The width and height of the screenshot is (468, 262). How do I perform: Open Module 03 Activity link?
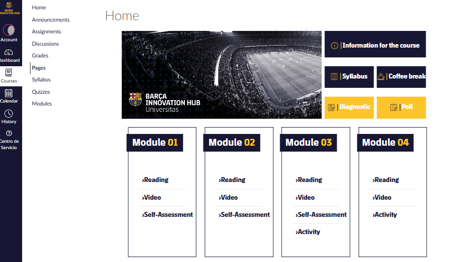(308, 232)
